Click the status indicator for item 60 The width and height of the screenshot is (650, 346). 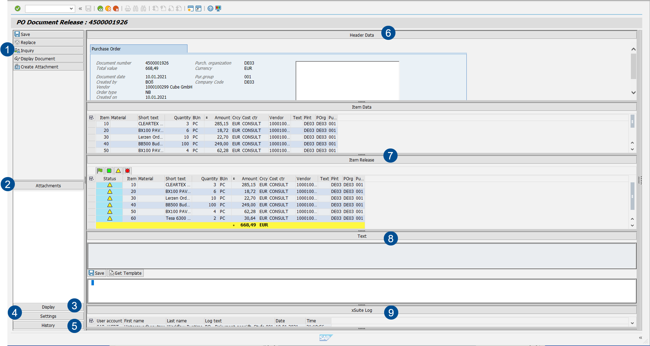[109, 218]
